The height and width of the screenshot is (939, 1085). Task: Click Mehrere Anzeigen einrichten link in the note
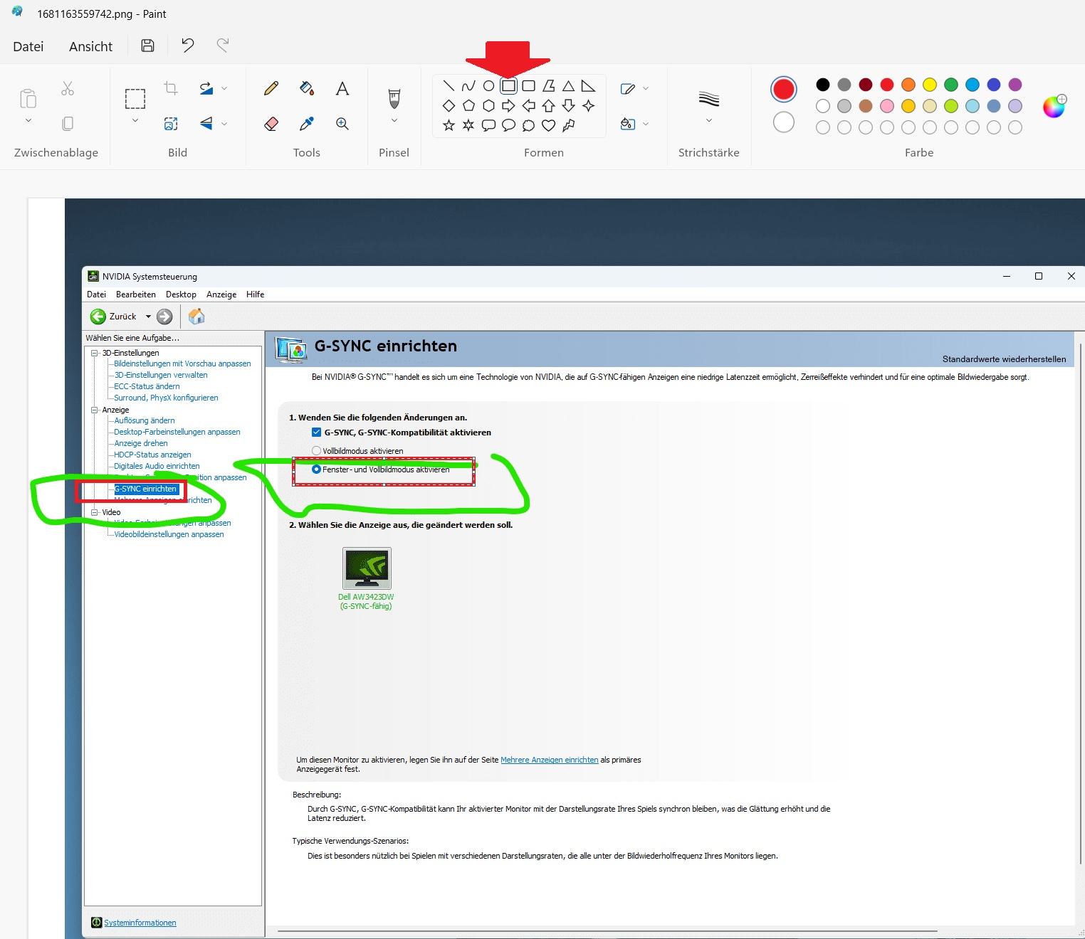(x=550, y=760)
